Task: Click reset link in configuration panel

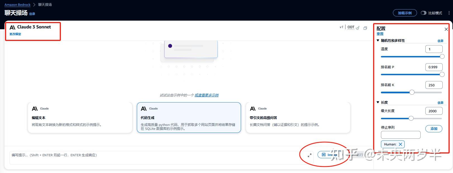Action: pyautogui.click(x=380, y=34)
